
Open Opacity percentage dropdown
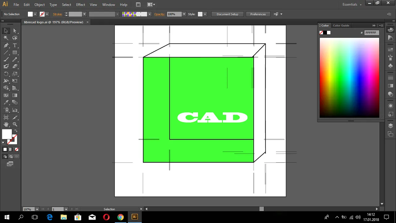click(x=184, y=14)
